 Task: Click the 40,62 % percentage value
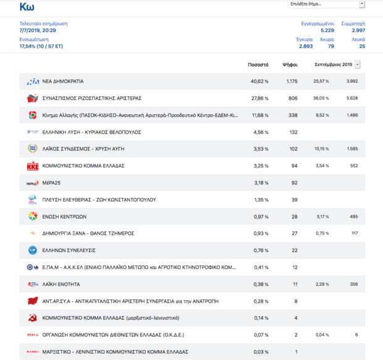point(259,81)
